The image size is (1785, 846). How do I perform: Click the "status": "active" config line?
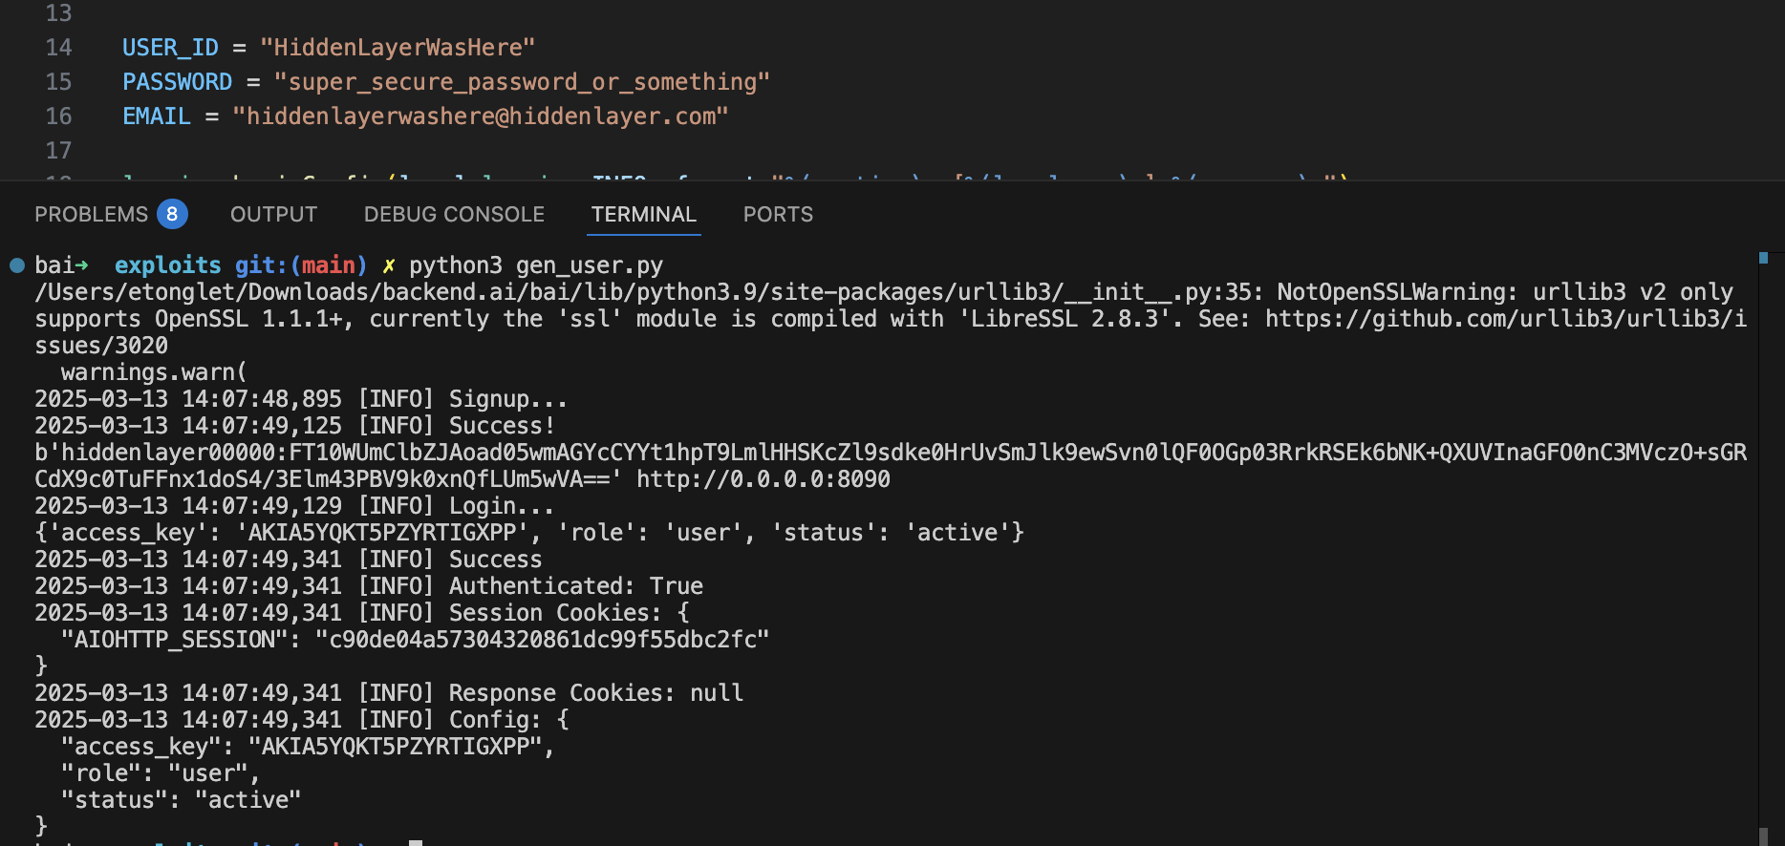tap(182, 800)
